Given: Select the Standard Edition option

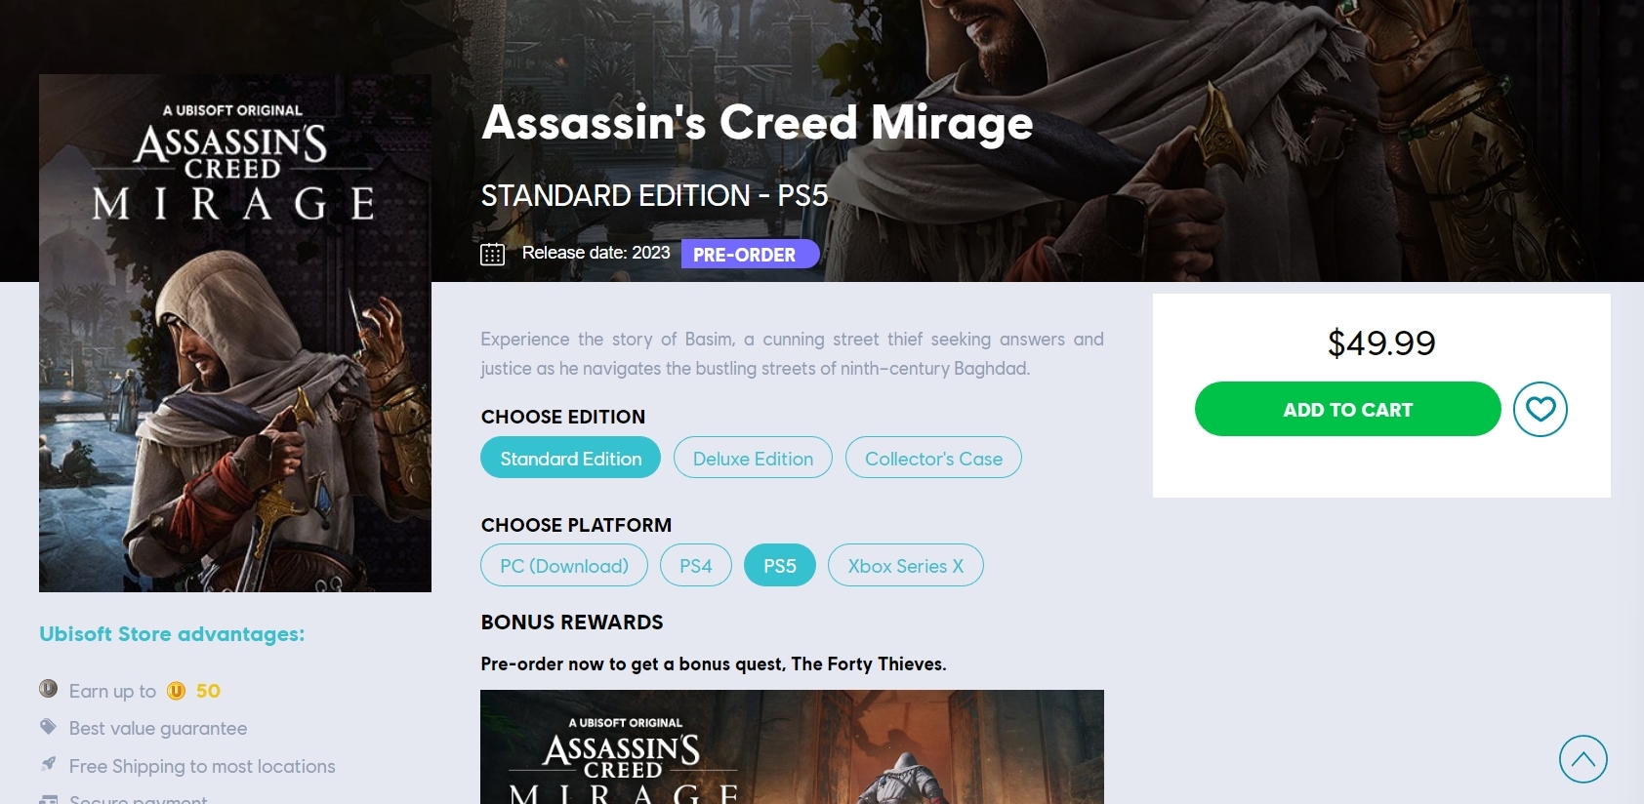Looking at the screenshot, I should tap(570, 458).
